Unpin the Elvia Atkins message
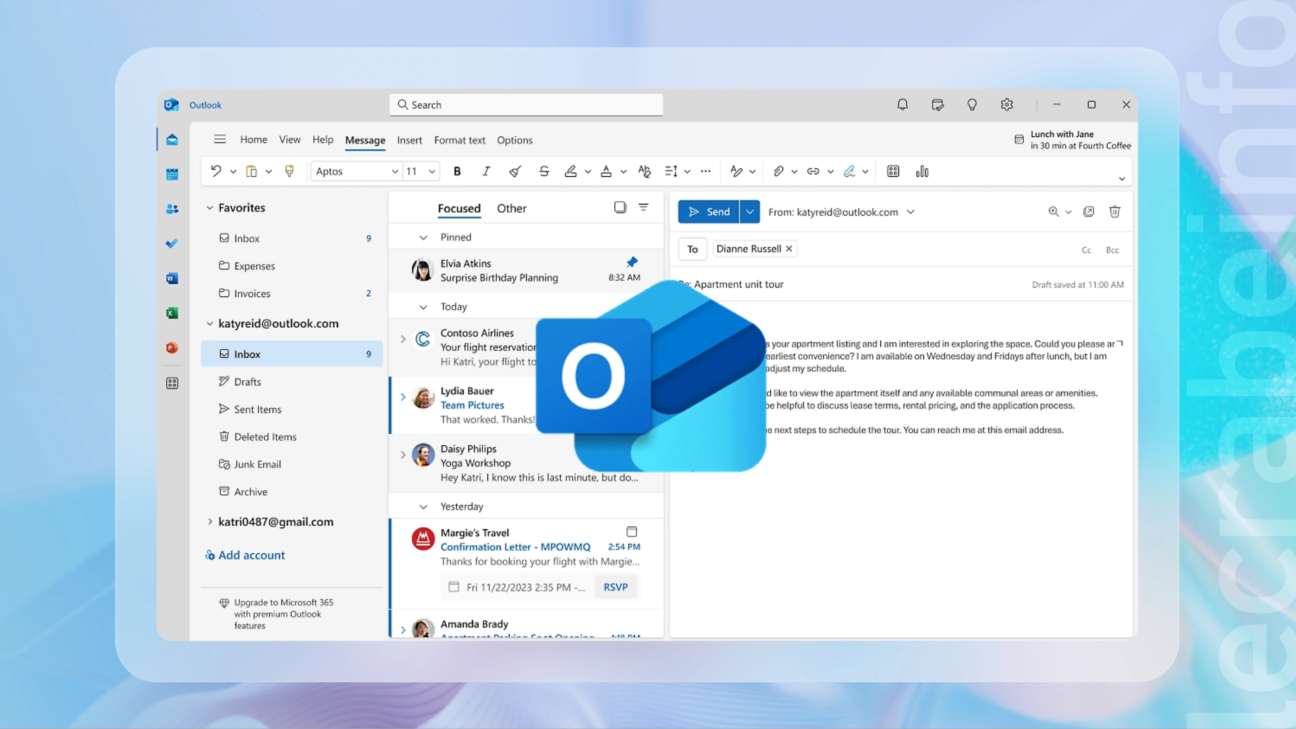This screenshot has height=729, width=1296. (x=632, y=262)
